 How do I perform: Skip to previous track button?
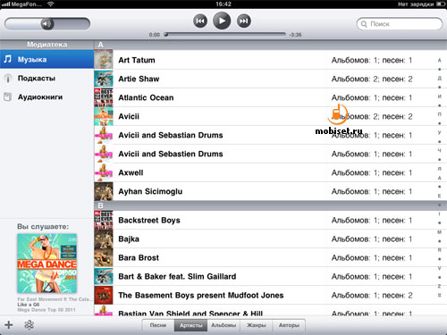(200, 21)
